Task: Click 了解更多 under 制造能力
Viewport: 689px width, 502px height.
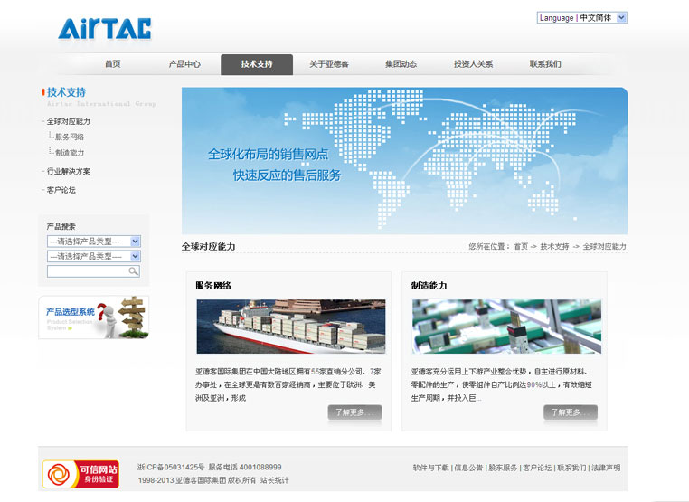Action: pyautogui.click(x=570, y=412)
